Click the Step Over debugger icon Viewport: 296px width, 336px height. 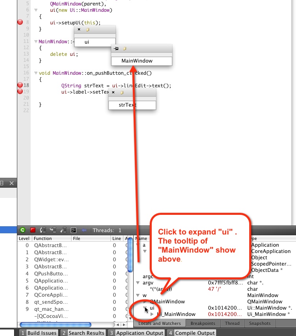click(43, 230)
